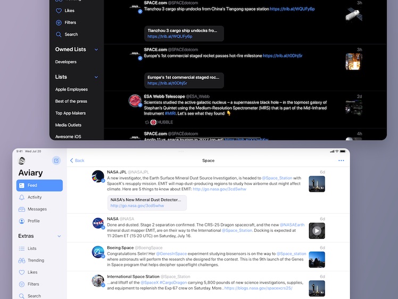The image size is (398, 299).
Task: Open the three-dot more options menu
Action: coord(341,160)
